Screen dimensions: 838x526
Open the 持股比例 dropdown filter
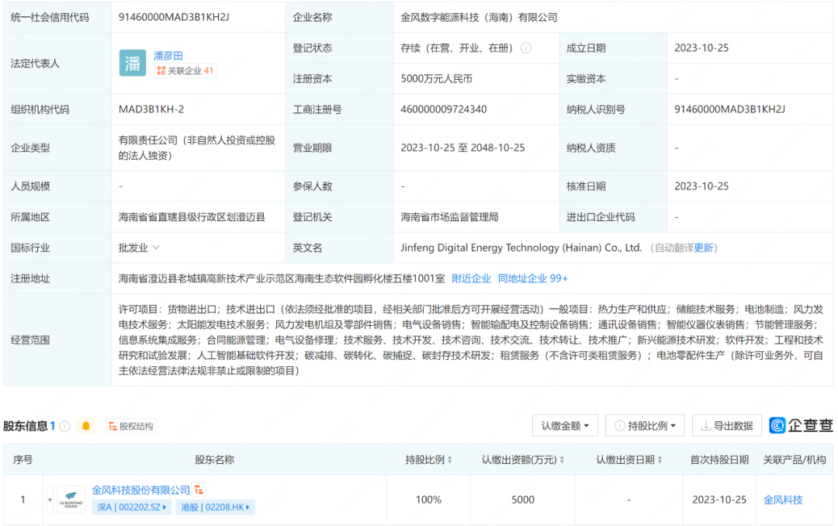tap(645, 426)
